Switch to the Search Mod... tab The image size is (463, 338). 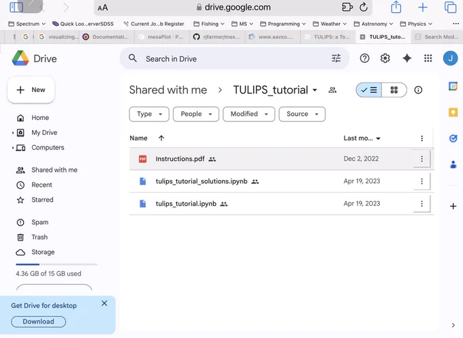pyautogui.click(x=437, y=37)
